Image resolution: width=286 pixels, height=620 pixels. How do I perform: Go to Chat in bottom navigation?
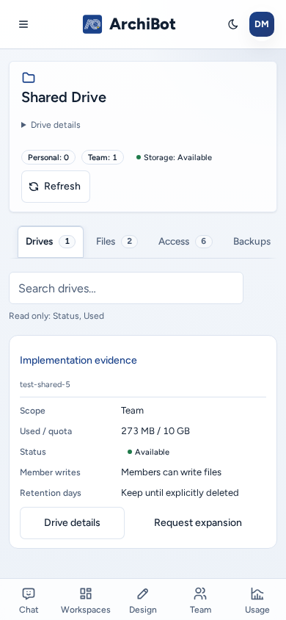[x=29, y=600]
